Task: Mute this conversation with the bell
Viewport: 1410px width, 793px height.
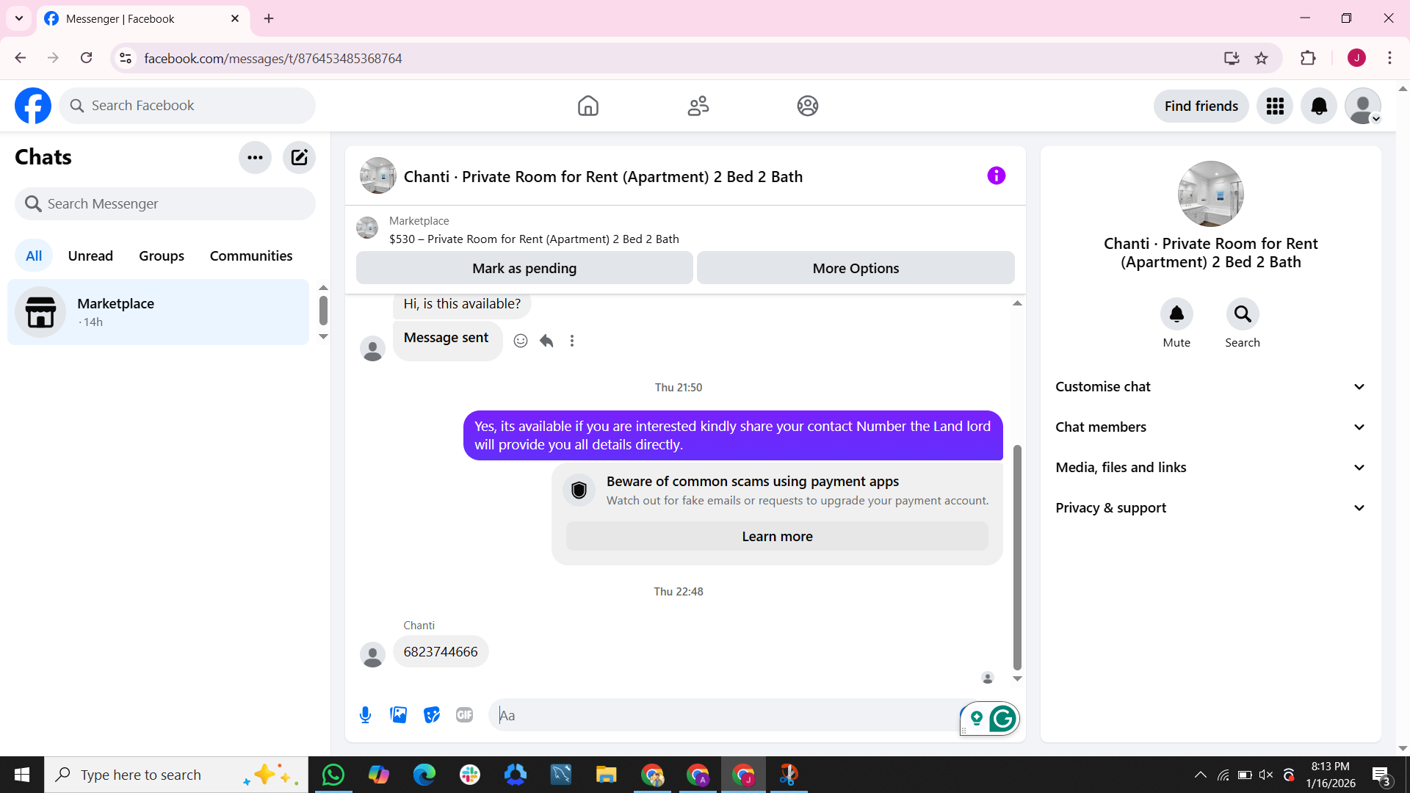Action: [1176, 314]
